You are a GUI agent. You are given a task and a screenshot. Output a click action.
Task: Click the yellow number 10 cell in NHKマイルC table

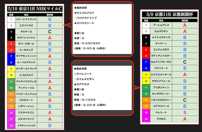click(11, 75)
